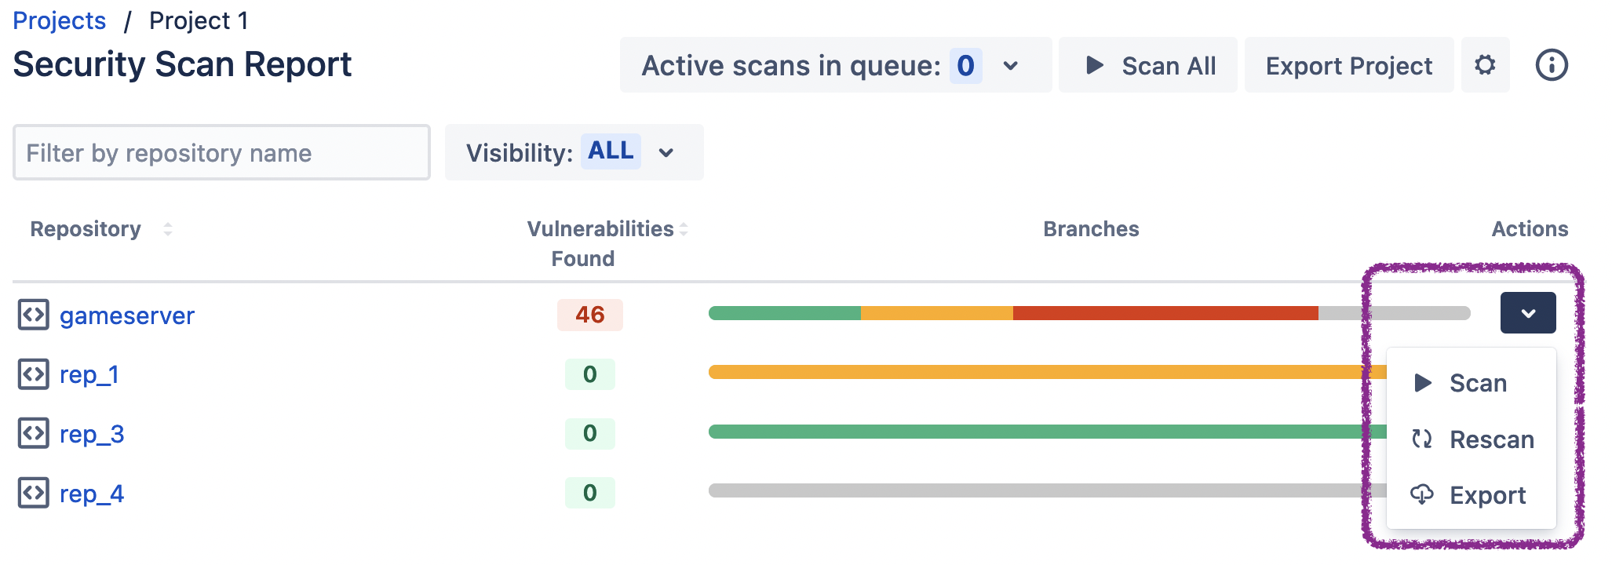
Task: Open the Visibility ALL dropdown
Action: (666, 153)
